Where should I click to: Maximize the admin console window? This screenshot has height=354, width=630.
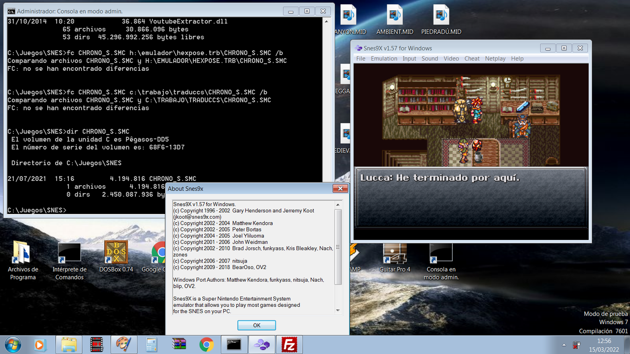pos(307,11)
